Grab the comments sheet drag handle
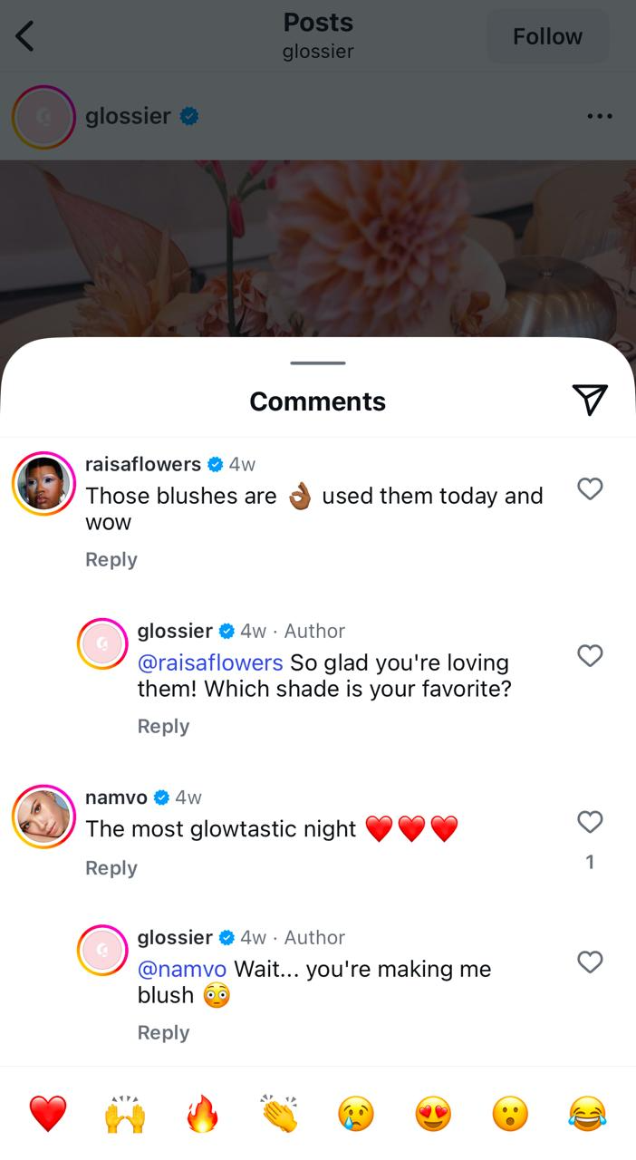This screenshot has width=636, height=1160. (x=318, y=363)
